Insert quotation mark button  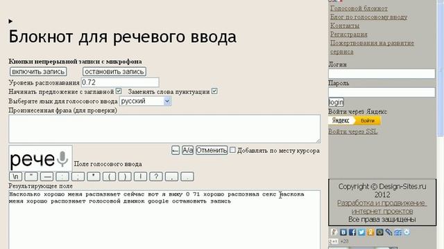[31, 176]
